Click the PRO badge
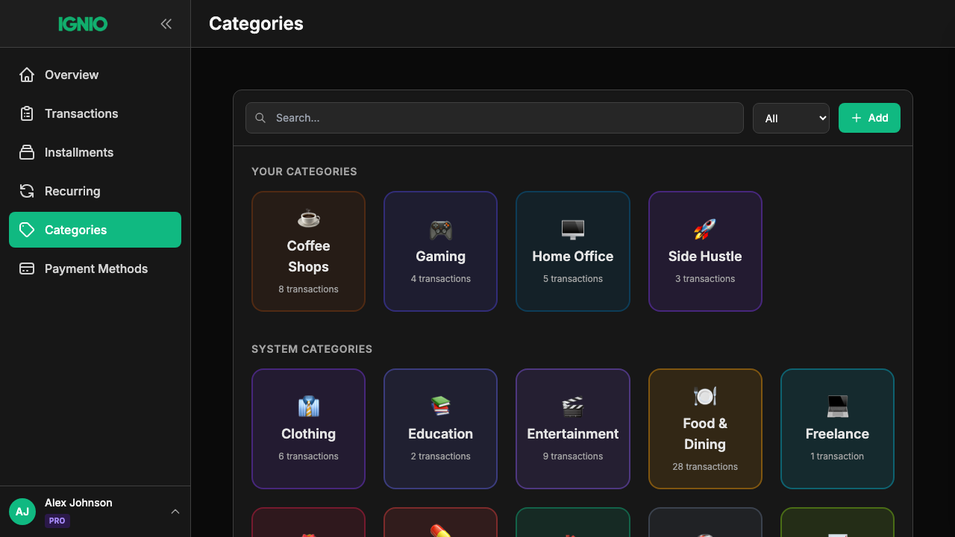Screen dimensions: 955x537 (57, 521)
